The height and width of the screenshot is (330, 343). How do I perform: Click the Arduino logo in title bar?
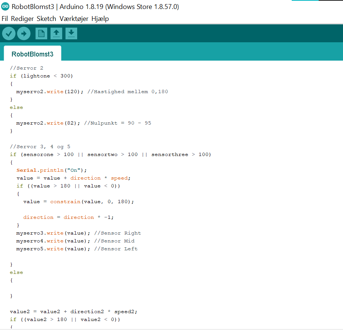(5, 7)
